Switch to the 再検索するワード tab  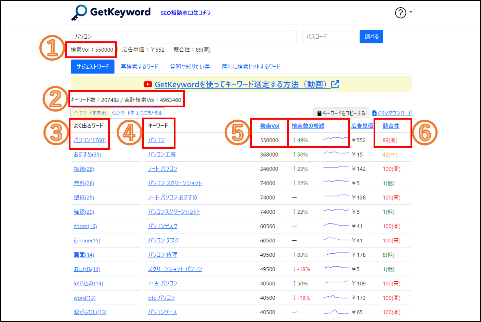point(139,67)
